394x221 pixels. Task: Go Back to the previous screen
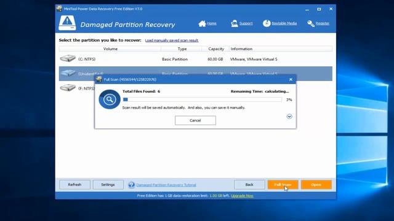pos(249,185)
